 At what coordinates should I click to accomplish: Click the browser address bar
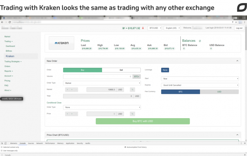[121, 22]
